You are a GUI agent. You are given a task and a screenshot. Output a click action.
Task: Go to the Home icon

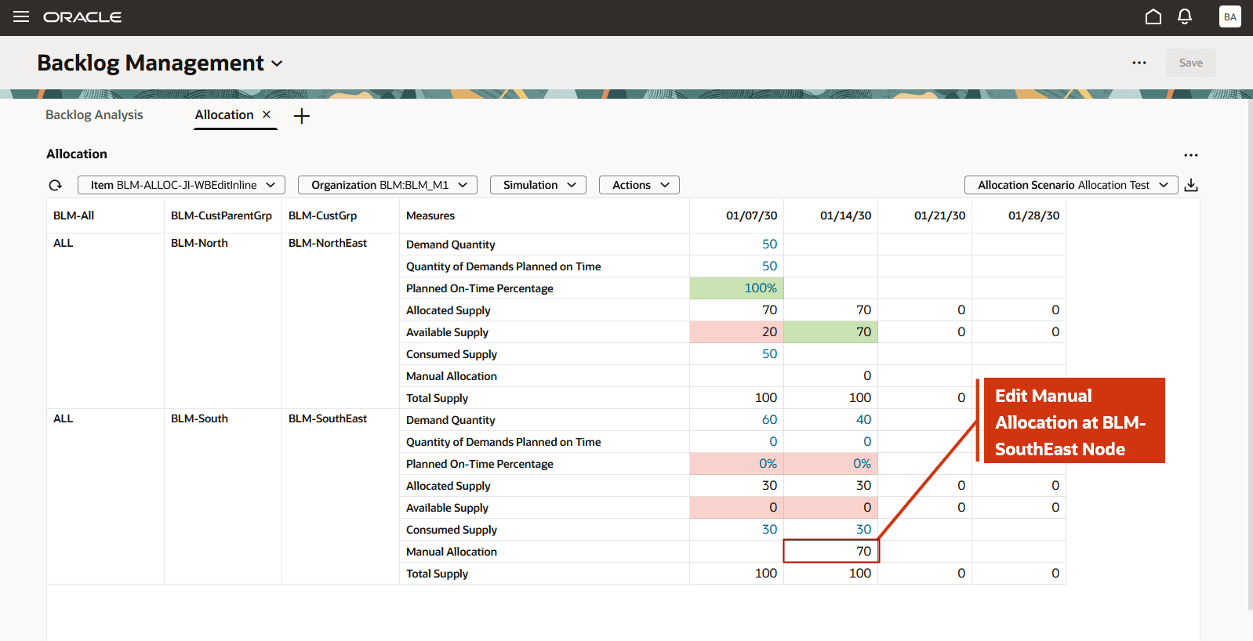pyautogui.click(x=1153, y=16)
